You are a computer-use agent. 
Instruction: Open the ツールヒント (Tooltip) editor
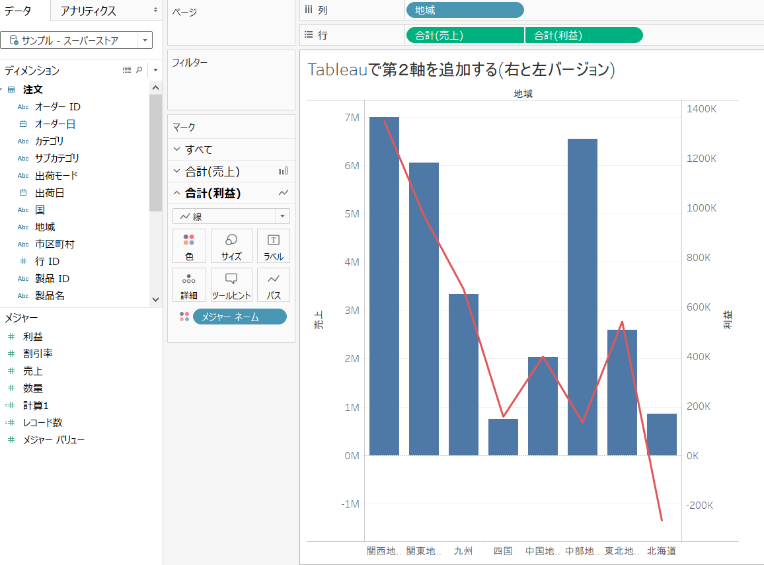tap(231, 285)
